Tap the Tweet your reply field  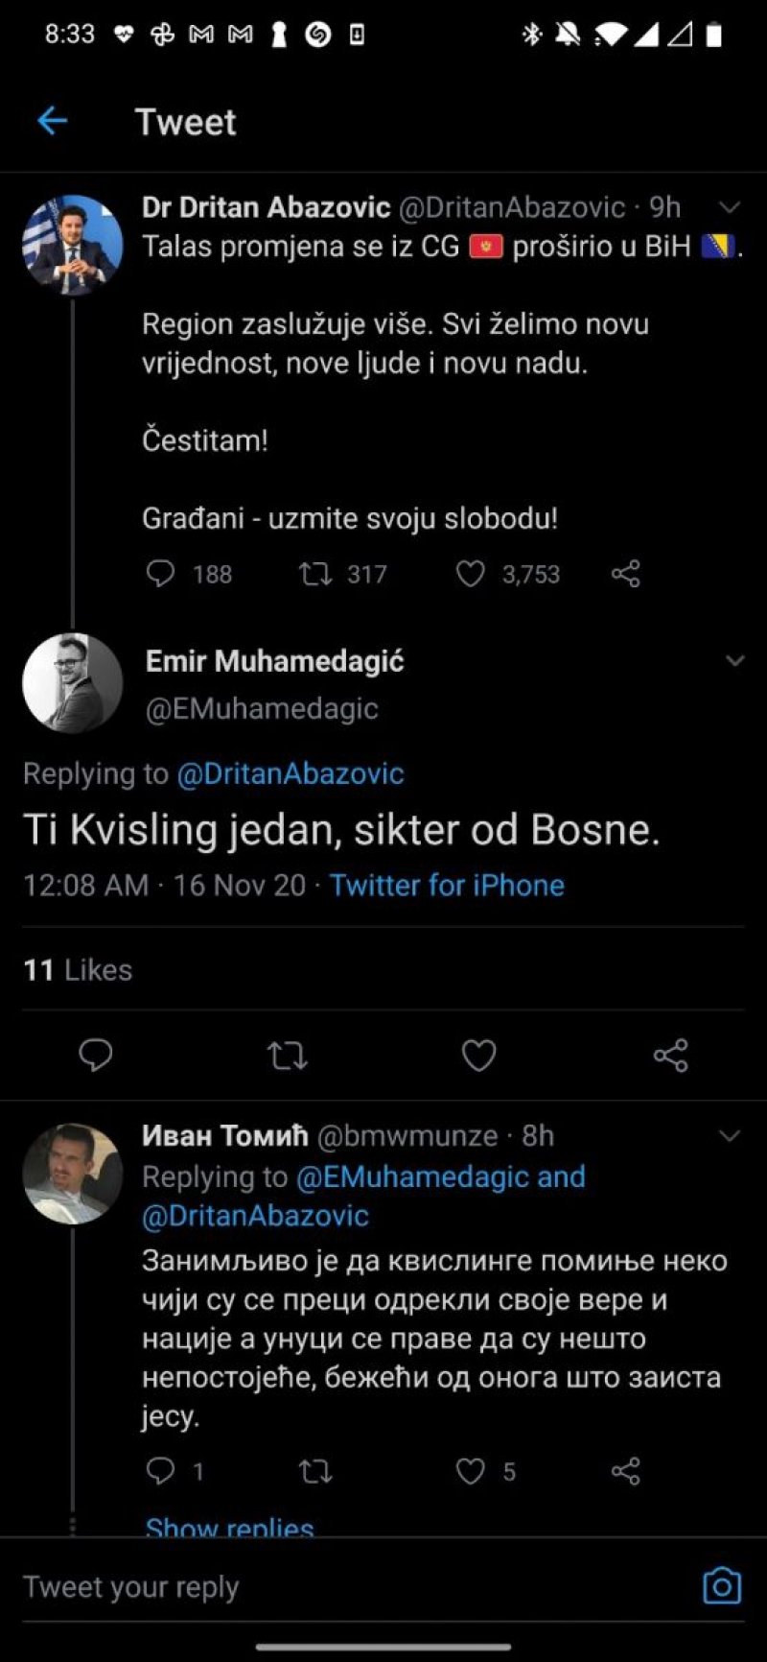pos(288,1587)
